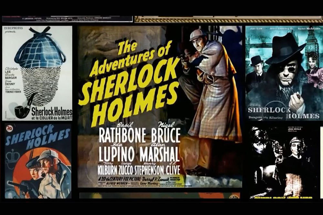Select the name DESNY on French poster
The image size is (323, 215).
10,84
